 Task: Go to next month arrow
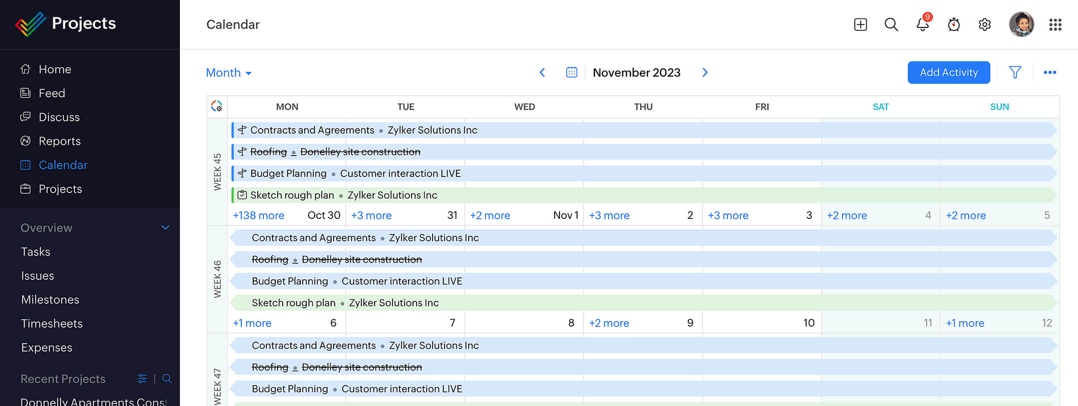click(705, 73)
